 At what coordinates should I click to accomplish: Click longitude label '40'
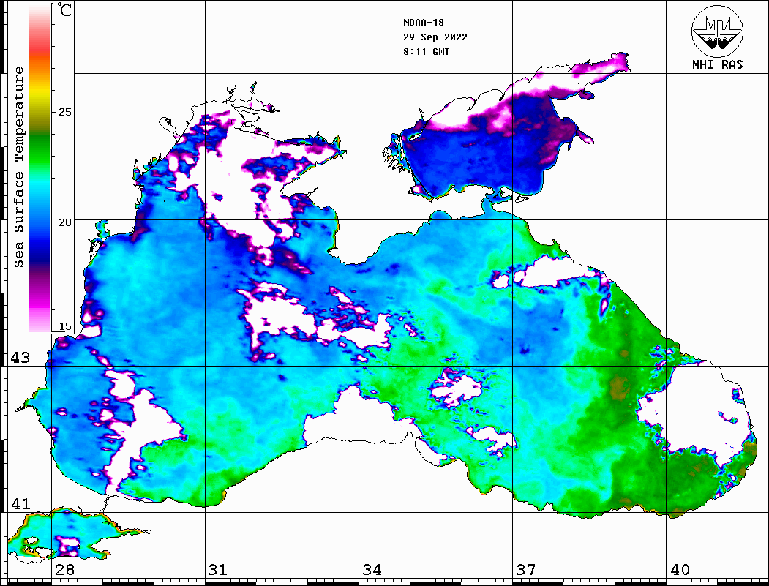[680, 569]
